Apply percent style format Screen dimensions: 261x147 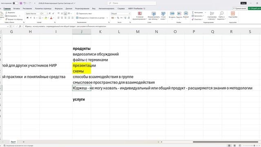click(118, 18)
